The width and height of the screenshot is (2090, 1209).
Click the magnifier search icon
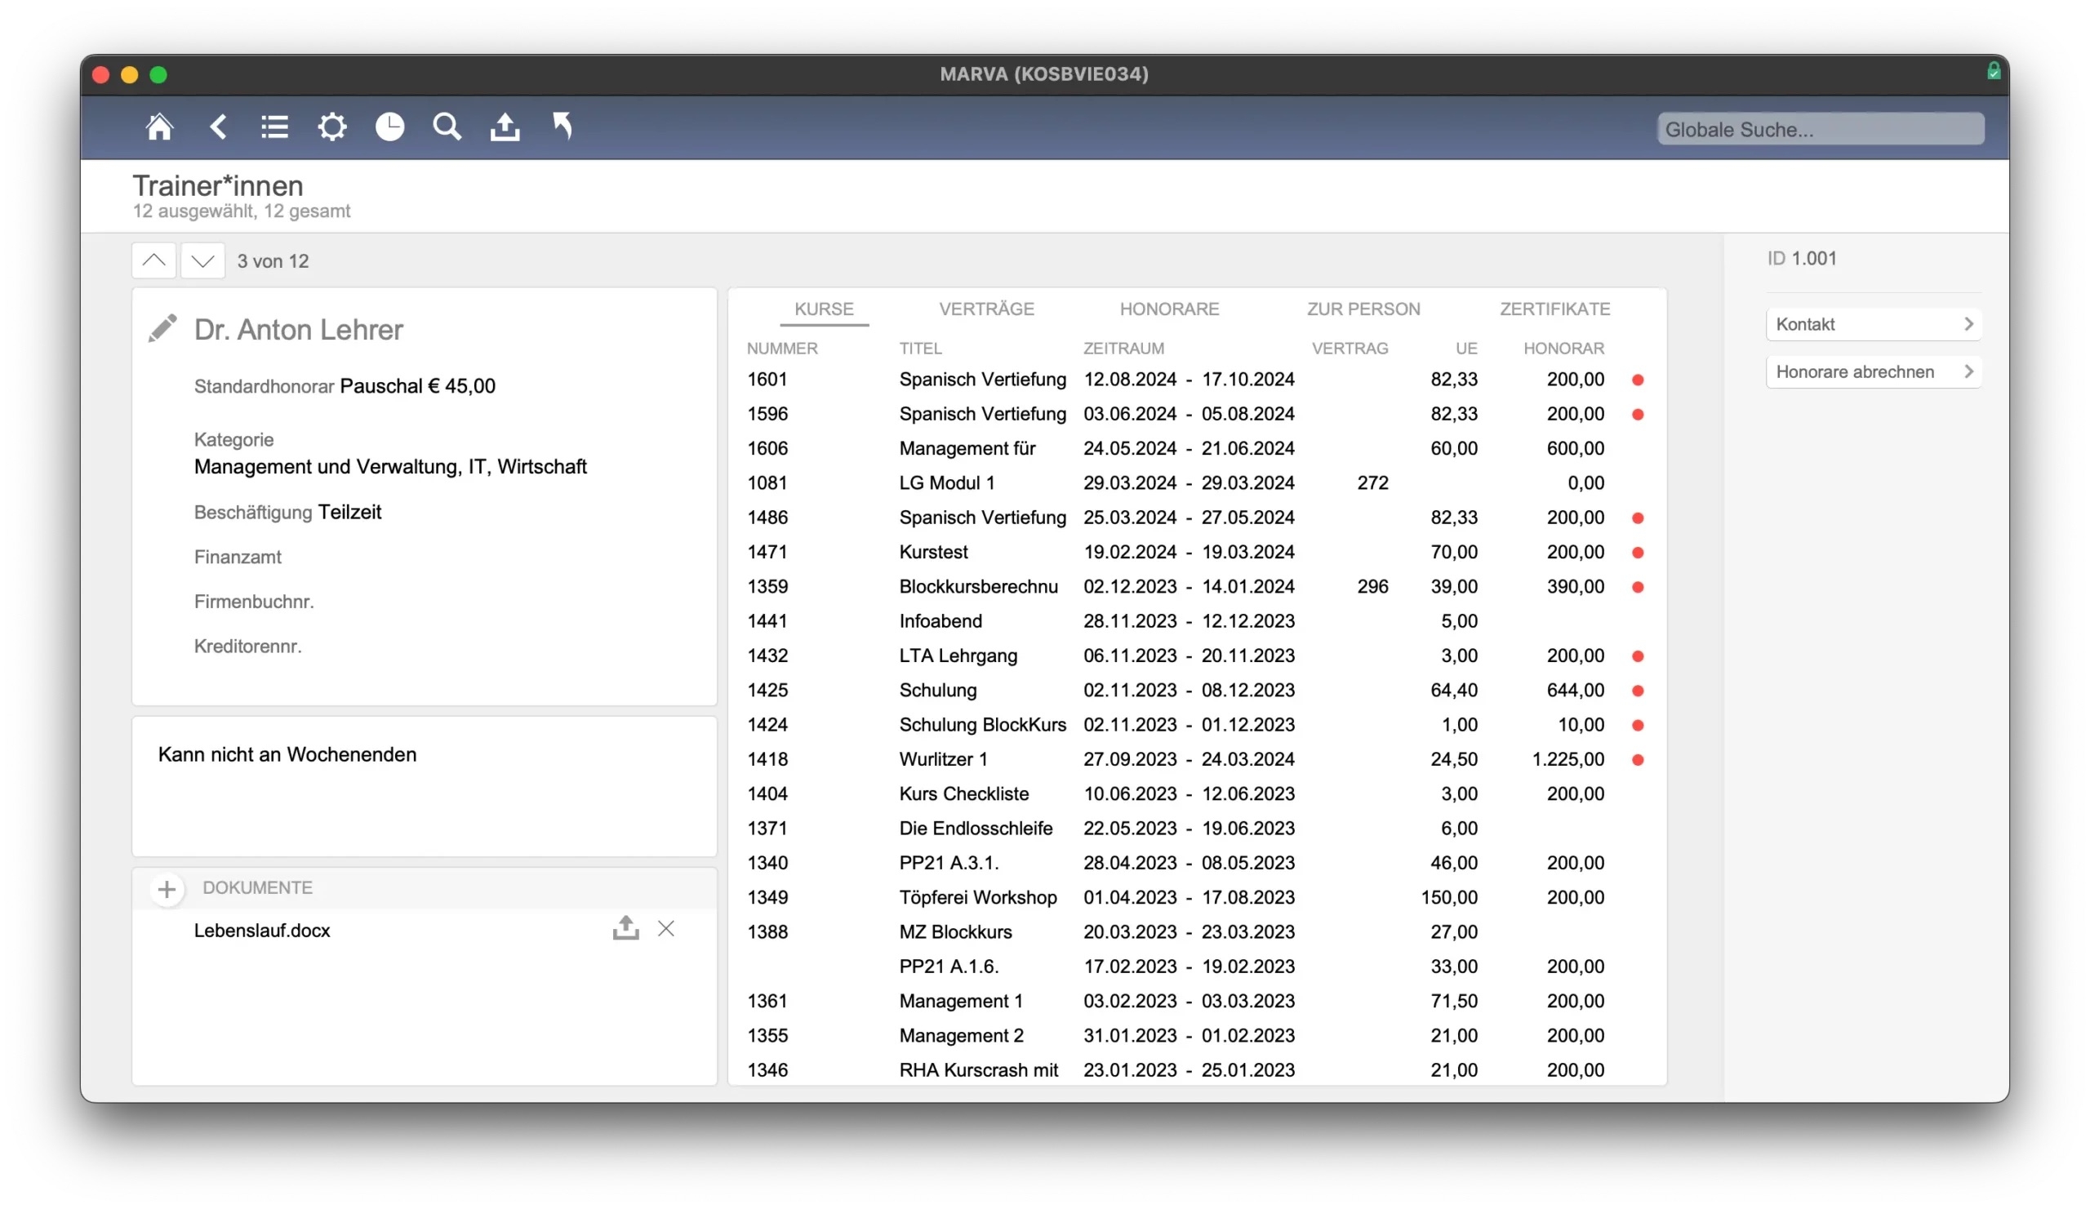tap(447, 127)
